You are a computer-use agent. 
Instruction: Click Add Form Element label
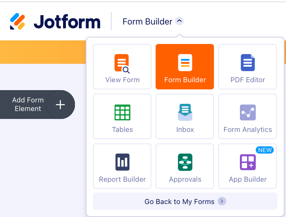[28, 104]
